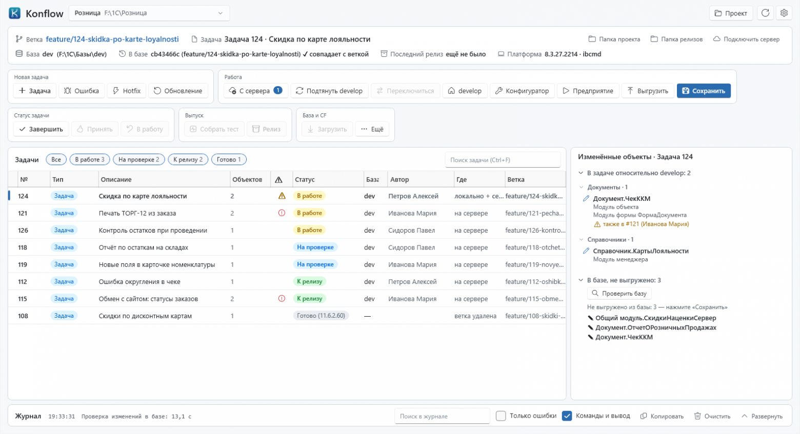This screenshot has width=800, height=434.
Task: Filter tasks by В работе 3
Action: (90, 160)
